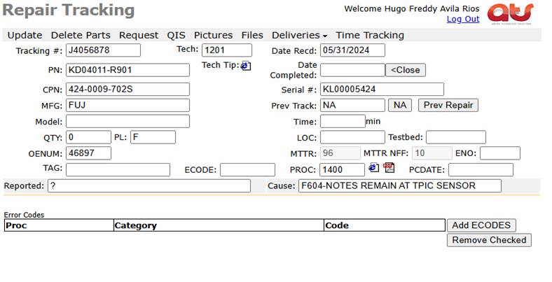Open PROC web document icon
Viewport: 552px width, 282px height.
374,168
